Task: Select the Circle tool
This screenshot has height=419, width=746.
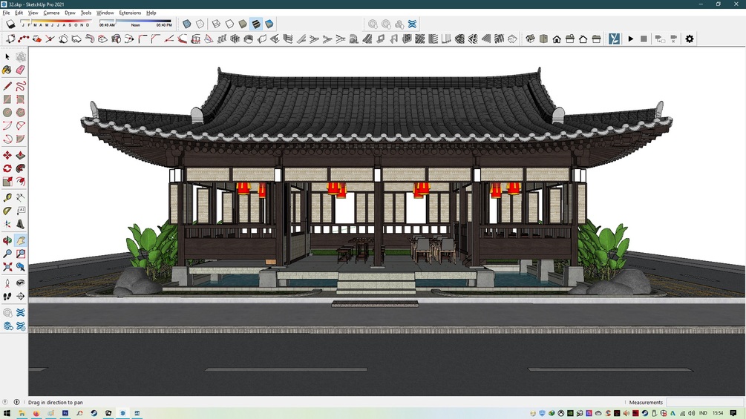Action: pos(7,113)
